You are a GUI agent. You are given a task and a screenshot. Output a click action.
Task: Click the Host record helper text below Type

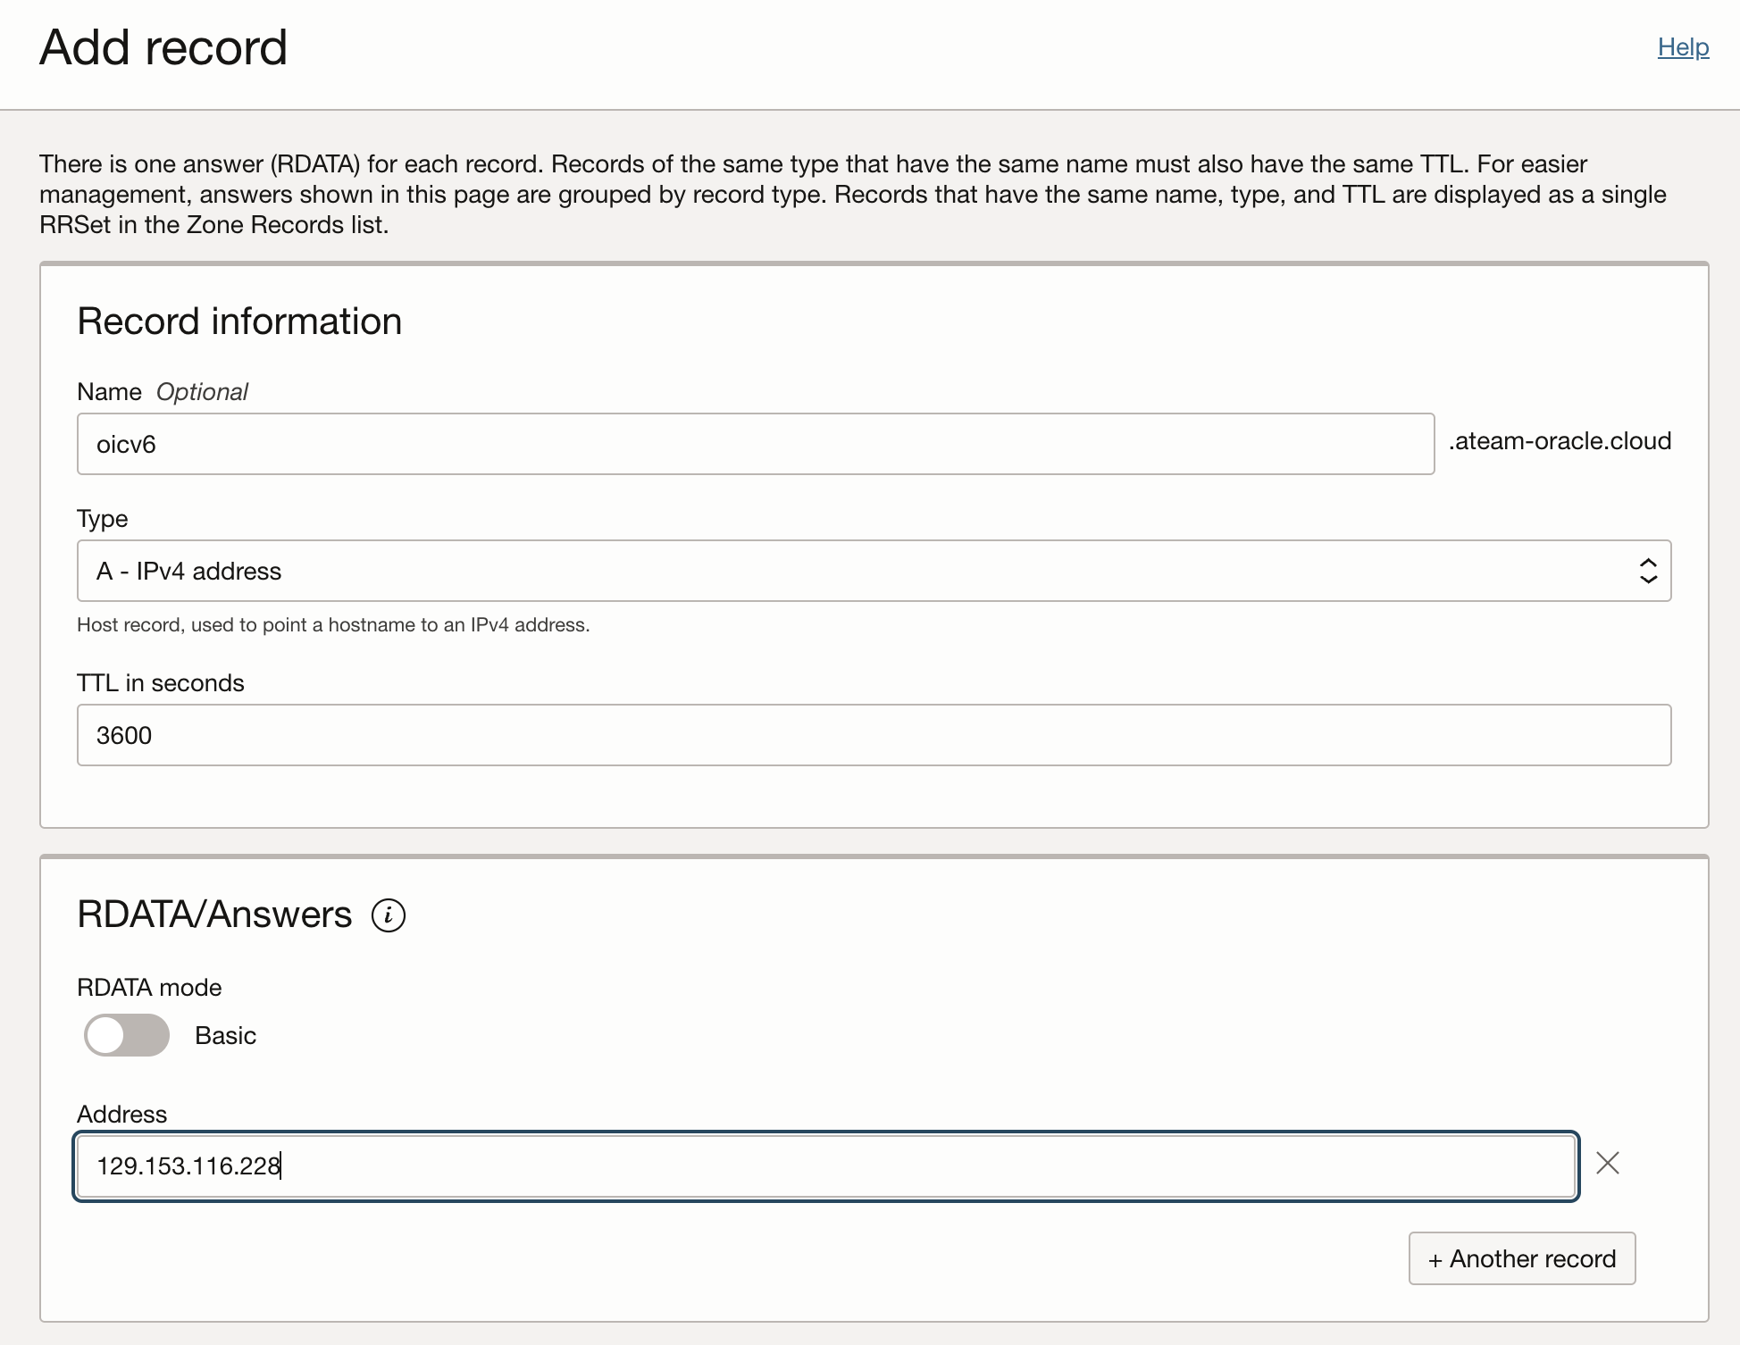pos(333,625)
